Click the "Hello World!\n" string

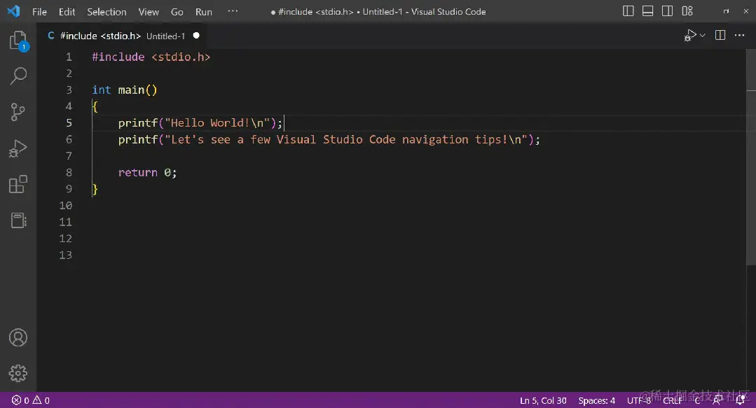[217, 123]
